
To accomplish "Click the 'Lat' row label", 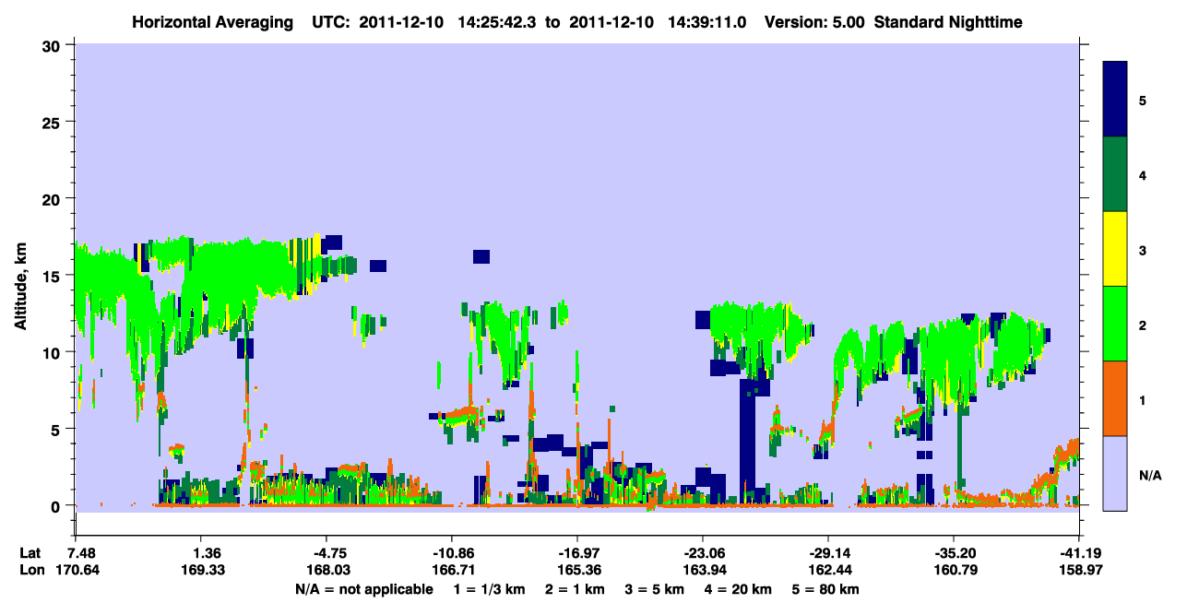I will pos(30,553).
